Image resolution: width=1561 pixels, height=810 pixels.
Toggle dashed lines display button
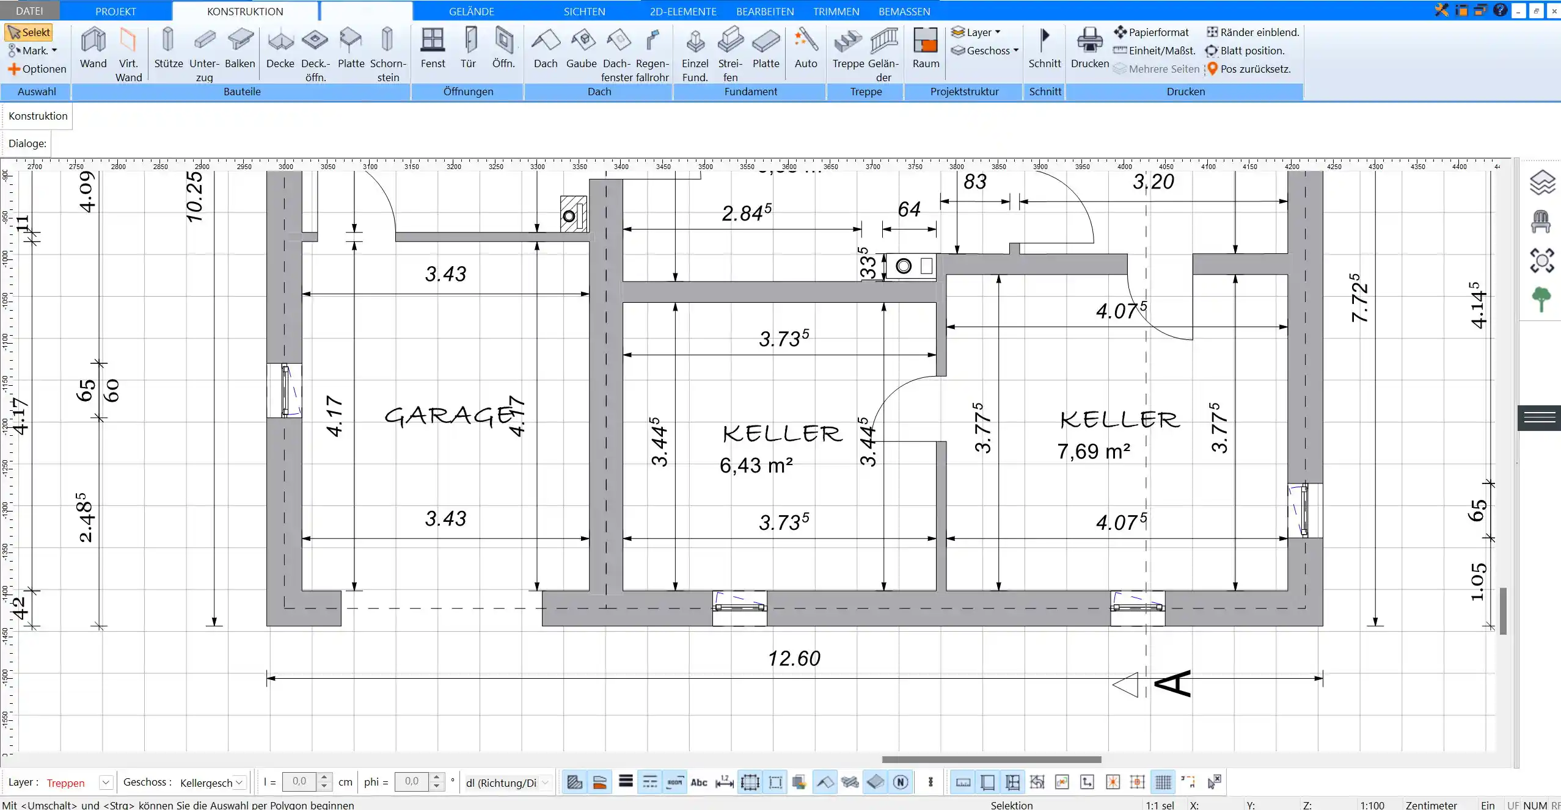[x=650, y=782]
